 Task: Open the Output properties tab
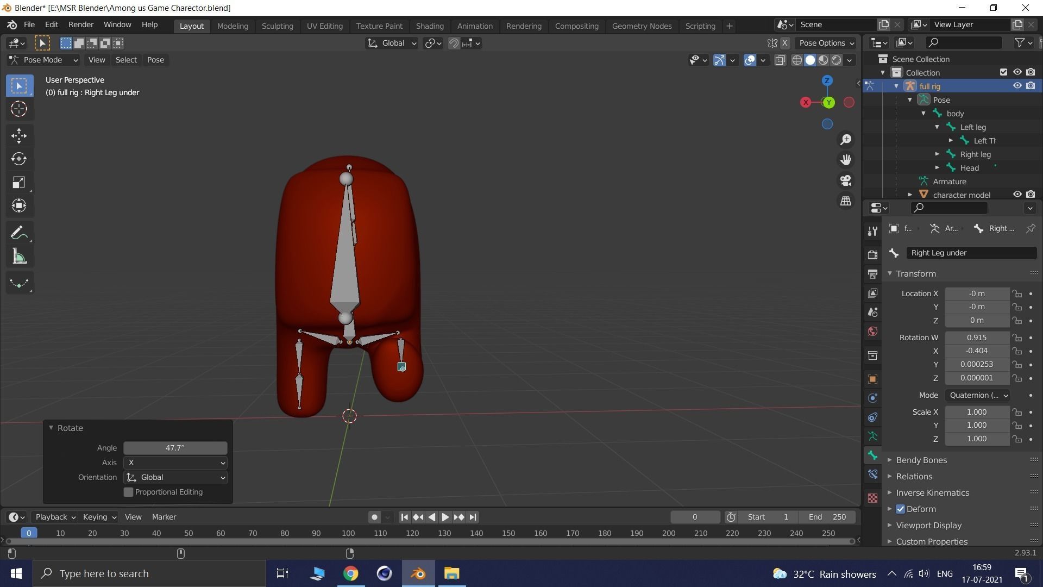click(x=872, y=274)
